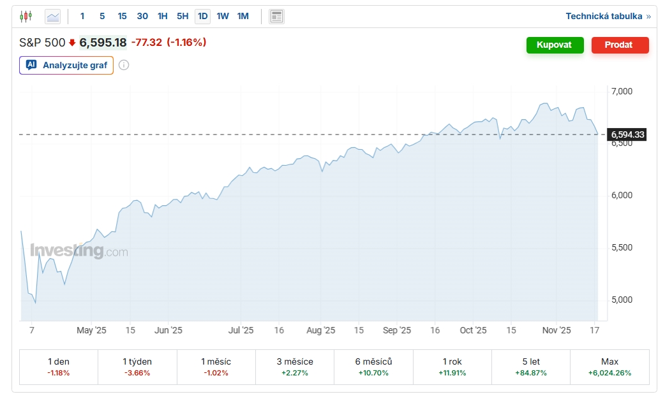Screen dimensions: 665x399
Task: Click the 7 date label on x-axis
Action: (32, 330)
